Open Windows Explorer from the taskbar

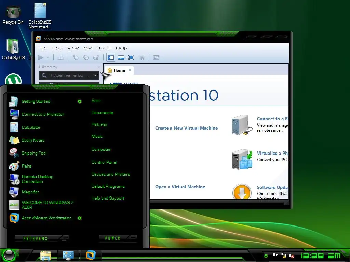point(46,255)
